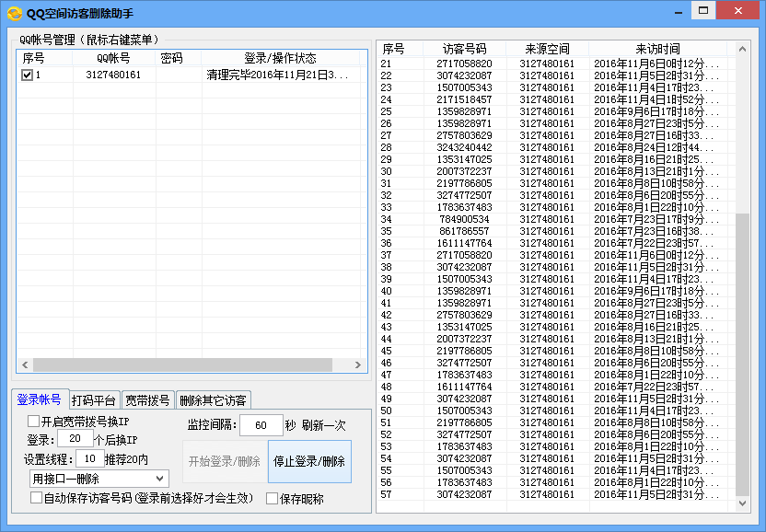Image resolution: width=766 pixels, height=532 pixels.
Task: Click the 设置线程 thread count field
Action: coord(89,458)
